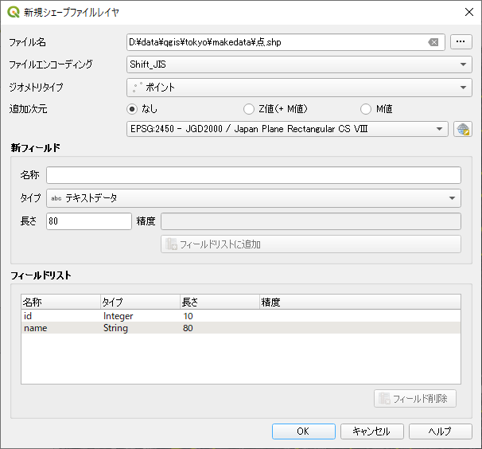Click the タイプ column header in field list

(141, 302)
